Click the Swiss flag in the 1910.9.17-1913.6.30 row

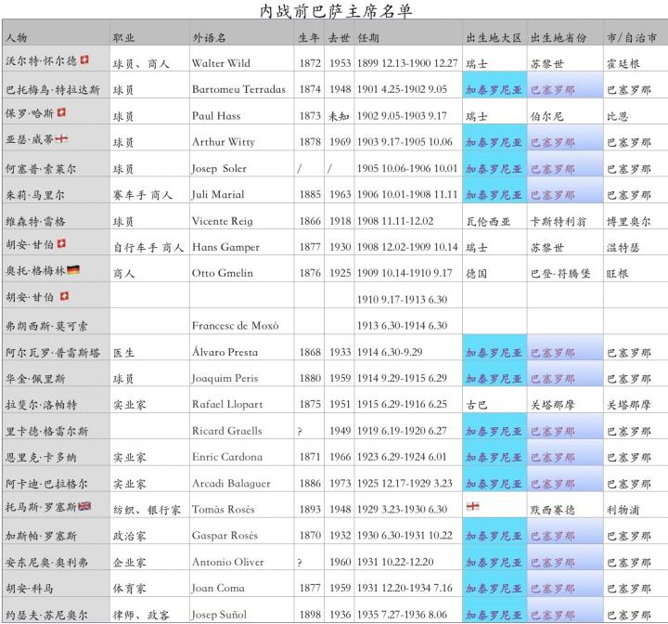click(64, 297)
